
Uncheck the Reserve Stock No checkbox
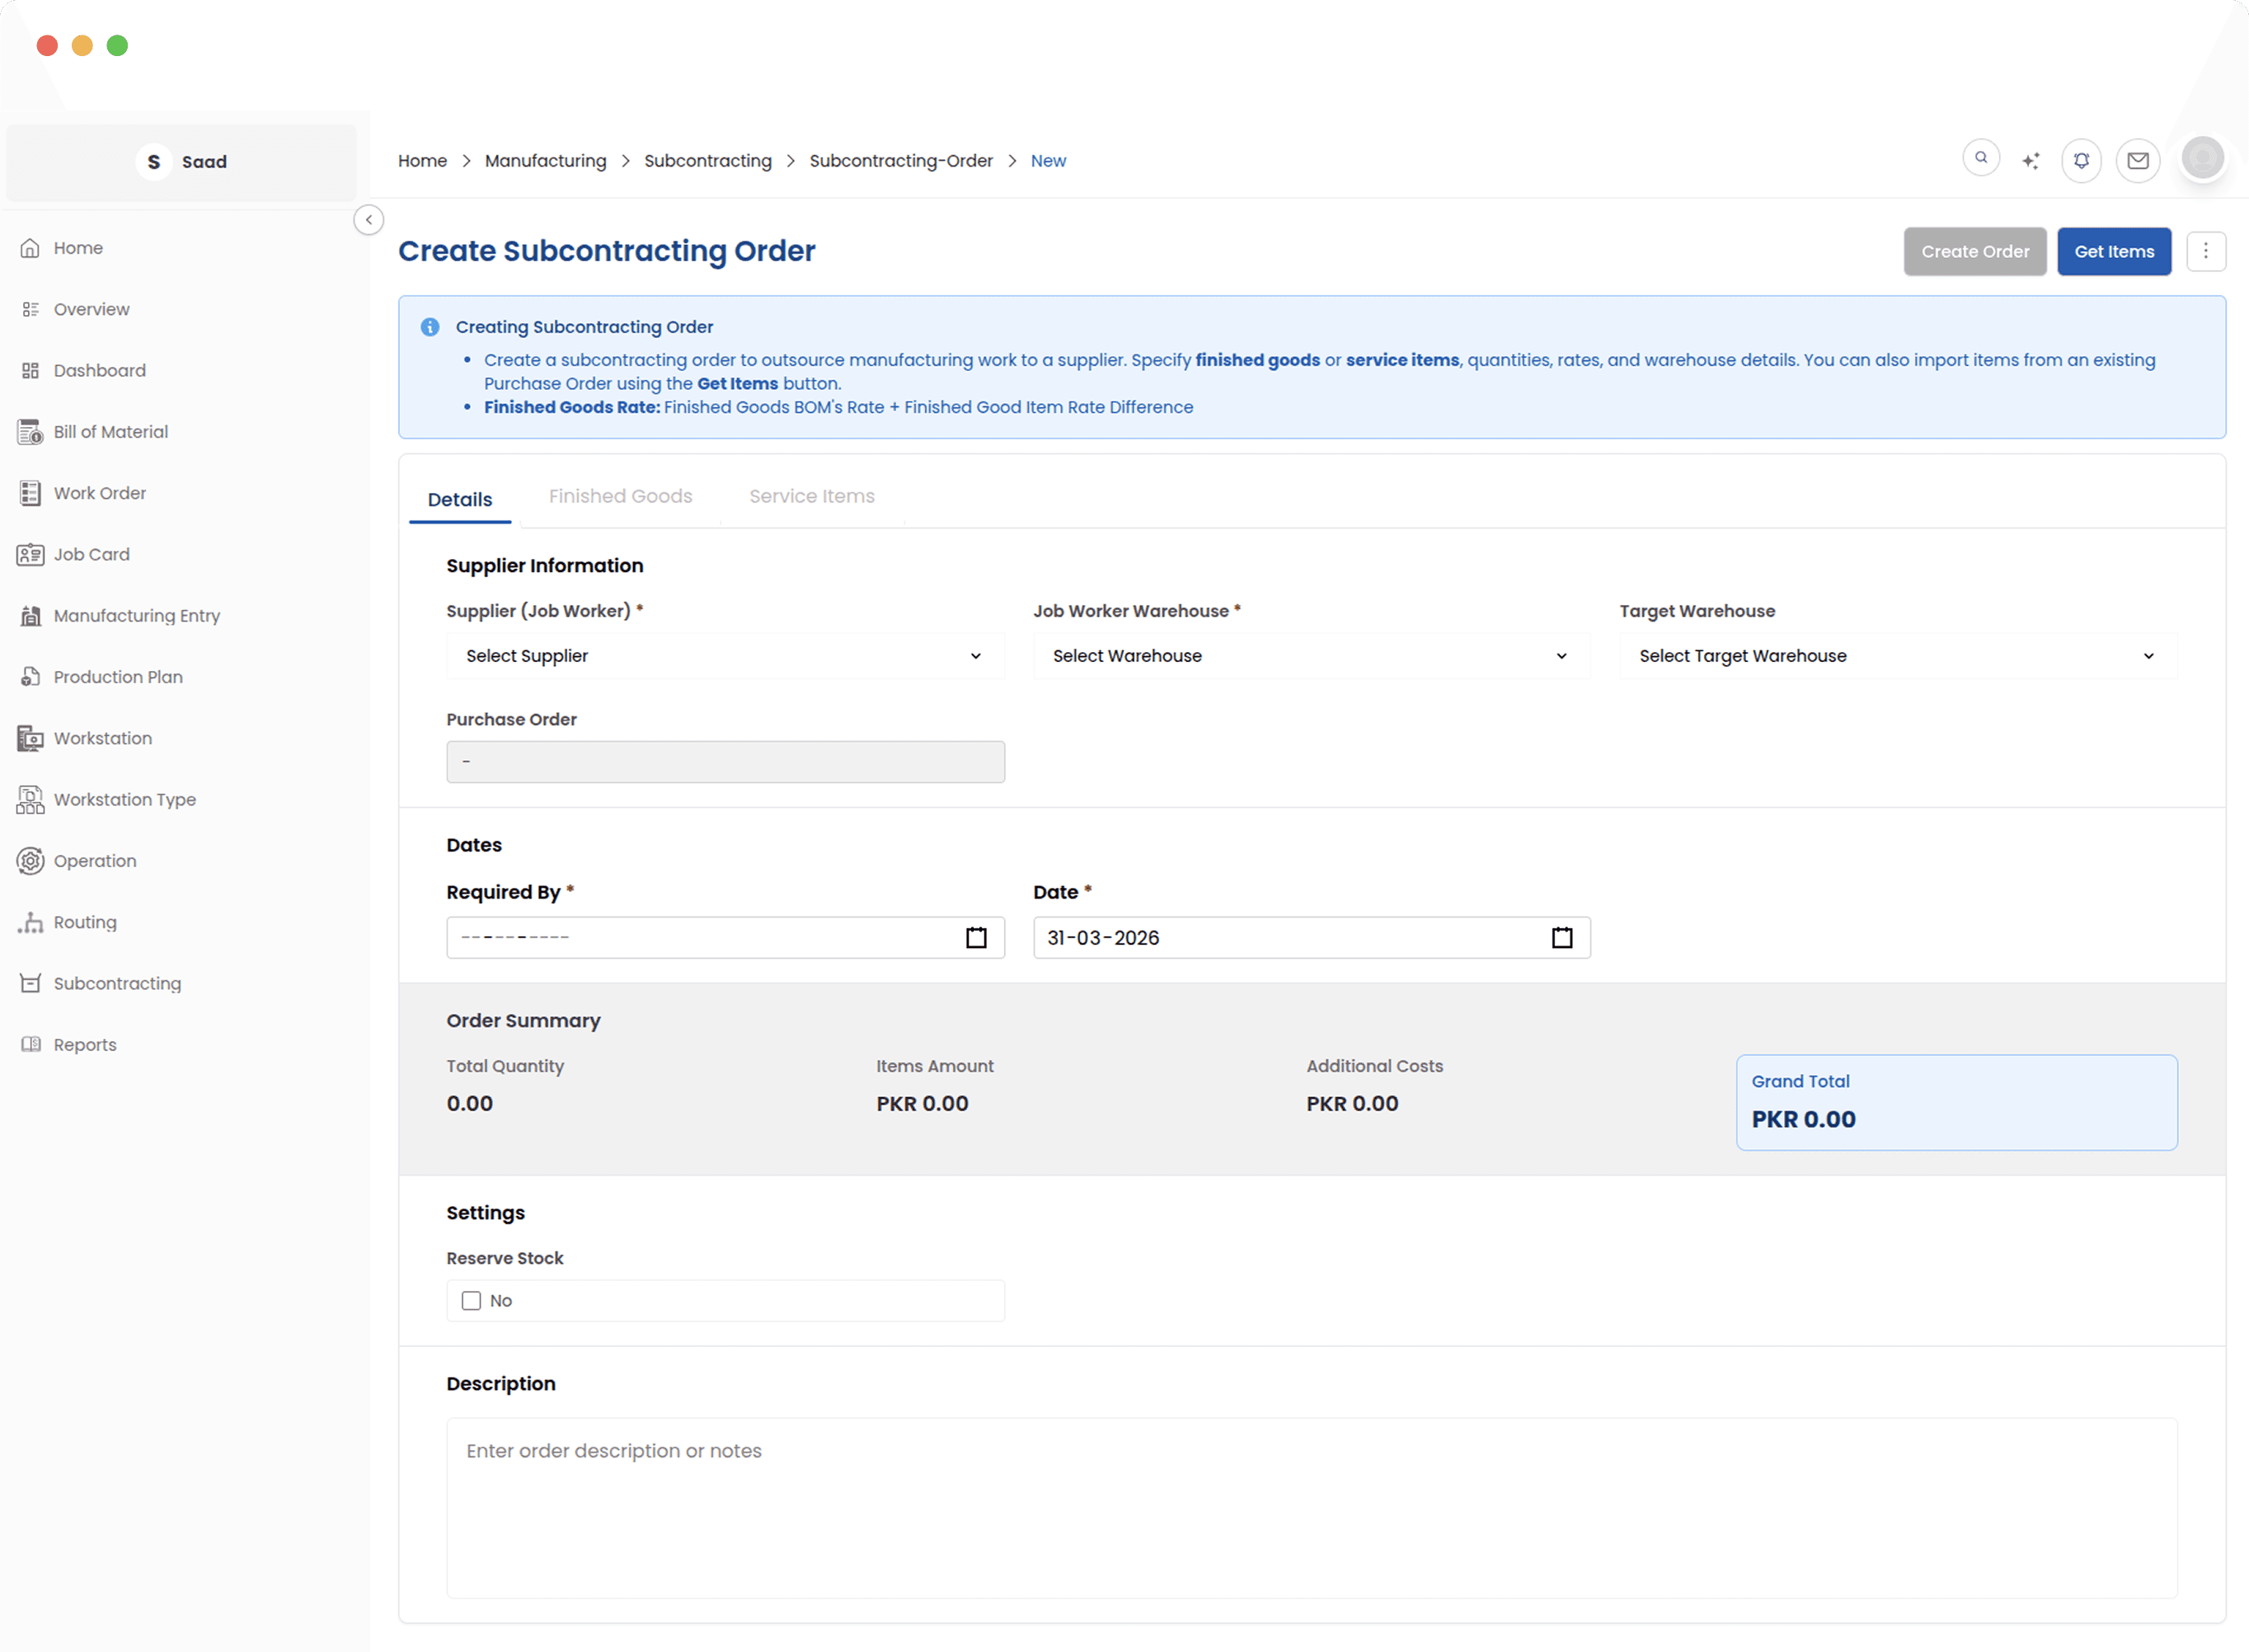tap(471, 1300)
